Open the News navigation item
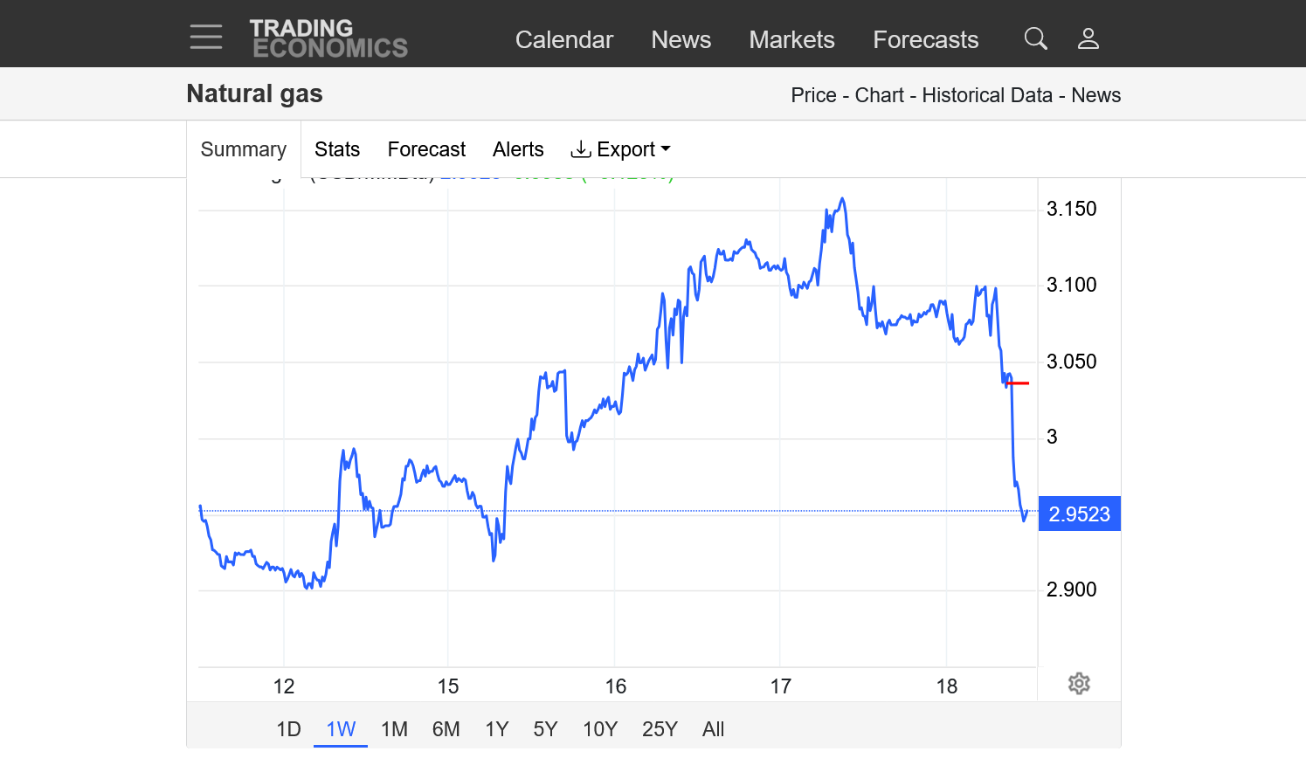The width and height of the screenshot is (1306, 779). tap(681, 40)
